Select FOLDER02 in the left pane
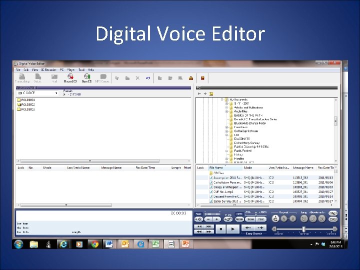This screenshot has width=360, height=270. tap(26, 104)
